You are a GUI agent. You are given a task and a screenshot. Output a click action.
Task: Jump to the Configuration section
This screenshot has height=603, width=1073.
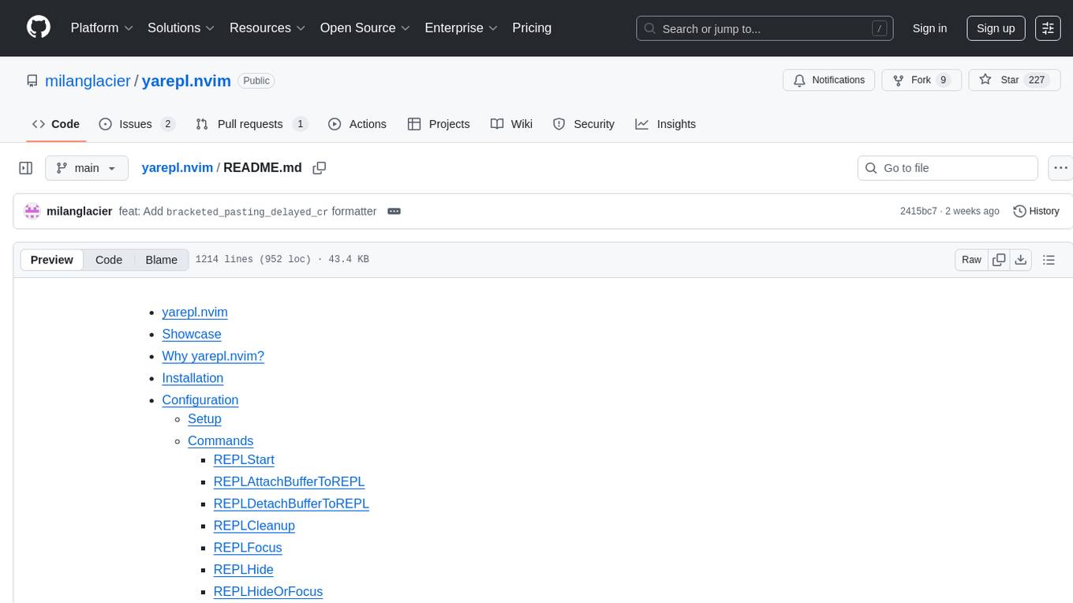[200, 400]
